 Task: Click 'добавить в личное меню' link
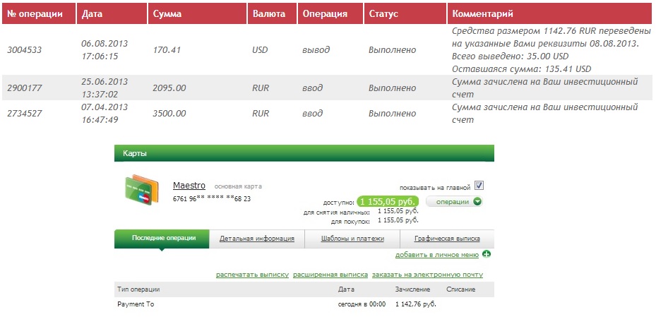point(436,254)
